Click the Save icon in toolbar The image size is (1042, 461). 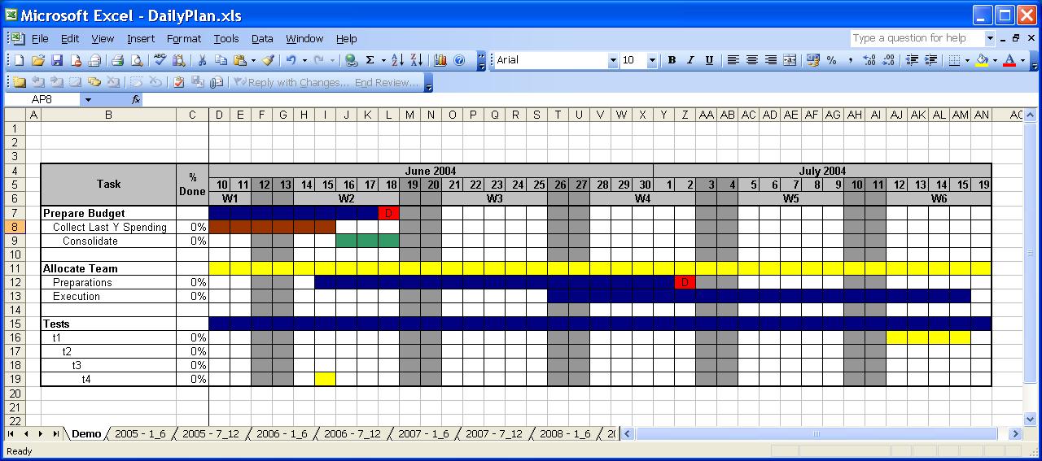point(57,60)
